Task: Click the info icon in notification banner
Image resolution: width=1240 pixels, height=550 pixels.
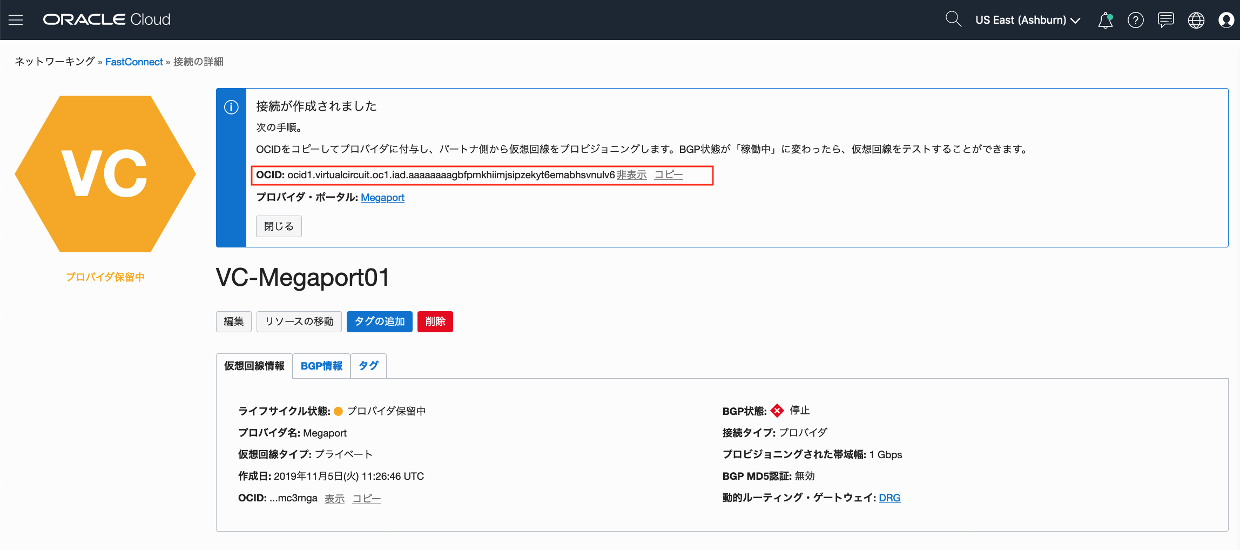Action: click(x=231, y=107)
